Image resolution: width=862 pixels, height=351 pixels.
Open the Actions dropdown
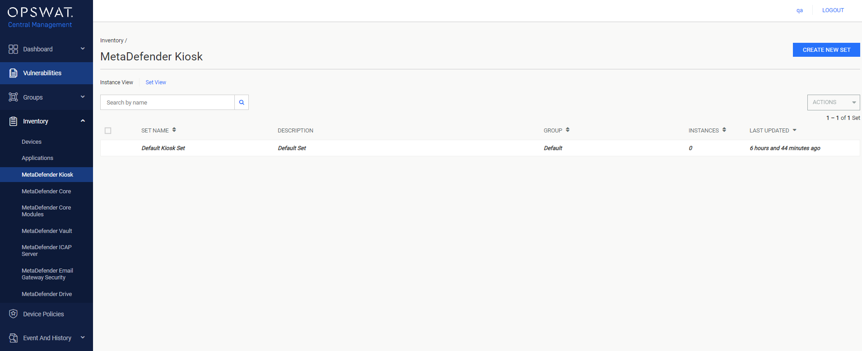(834, 102)
